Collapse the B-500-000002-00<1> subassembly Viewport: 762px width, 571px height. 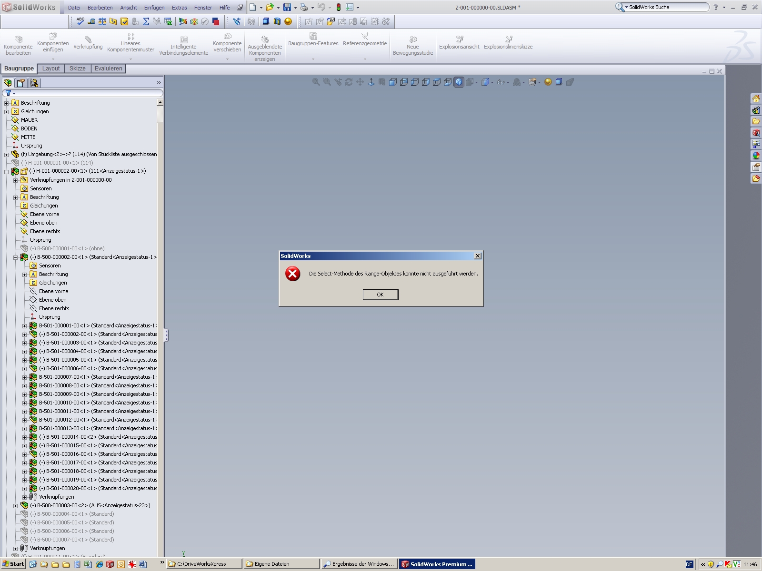pos(16,257)
